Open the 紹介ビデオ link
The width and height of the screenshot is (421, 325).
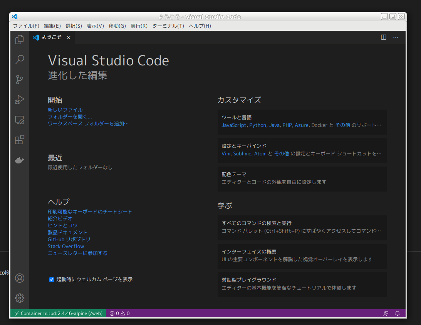coord(60,218)
